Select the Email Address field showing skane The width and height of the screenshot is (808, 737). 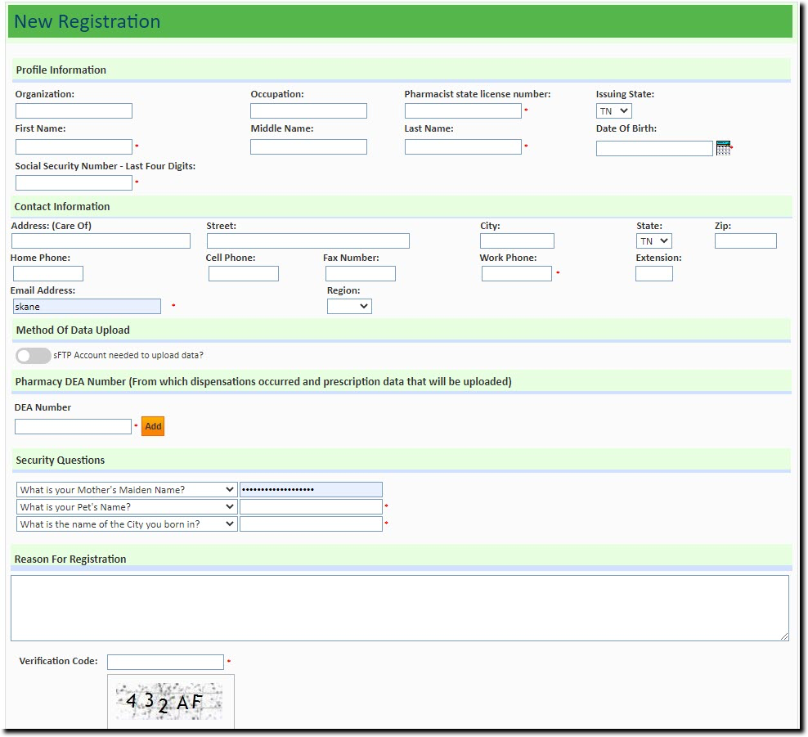(87, 306)
